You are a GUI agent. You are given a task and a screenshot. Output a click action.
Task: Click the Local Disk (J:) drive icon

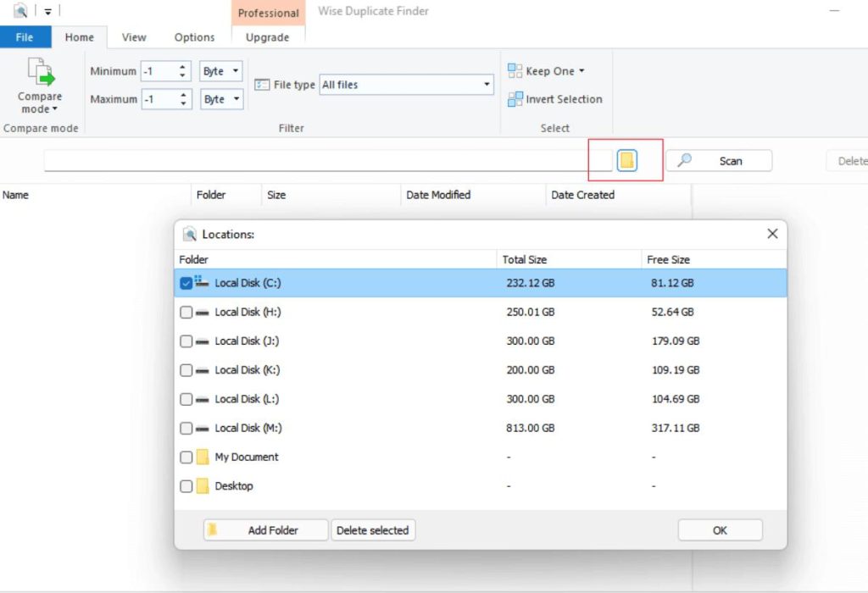pyautogui.click(x=202, y=341)
